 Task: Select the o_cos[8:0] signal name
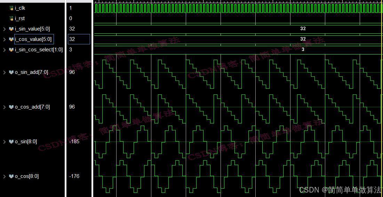(27, 176)
